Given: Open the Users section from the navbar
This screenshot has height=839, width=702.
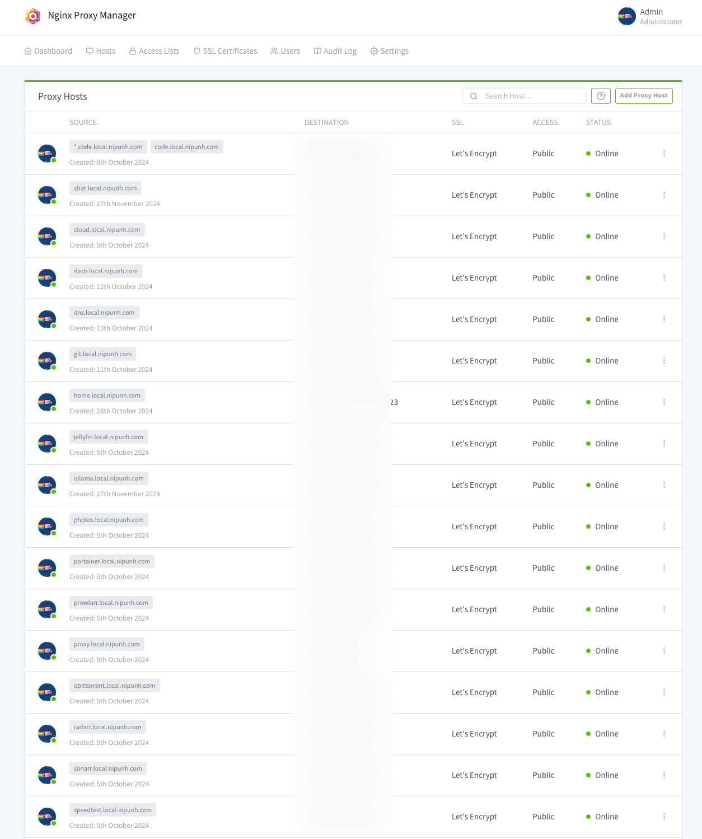Looking at the screenshot, I should [x=286, y=50].
